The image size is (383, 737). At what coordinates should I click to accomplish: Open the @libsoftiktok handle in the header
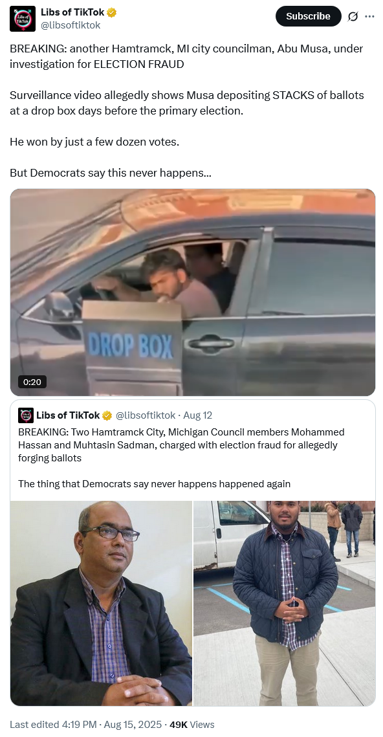[x=71, y=25]
